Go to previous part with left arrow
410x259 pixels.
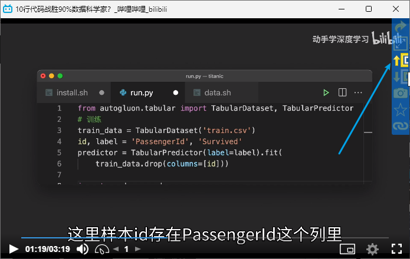[x=116, y=249]
